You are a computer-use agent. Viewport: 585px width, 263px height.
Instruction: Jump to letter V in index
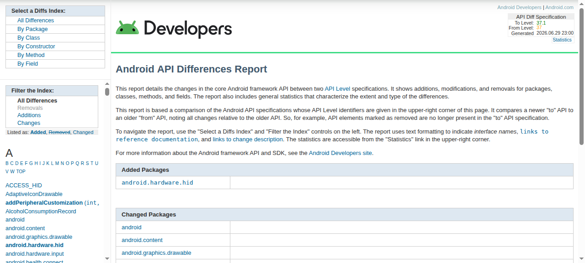coord(7,172)
